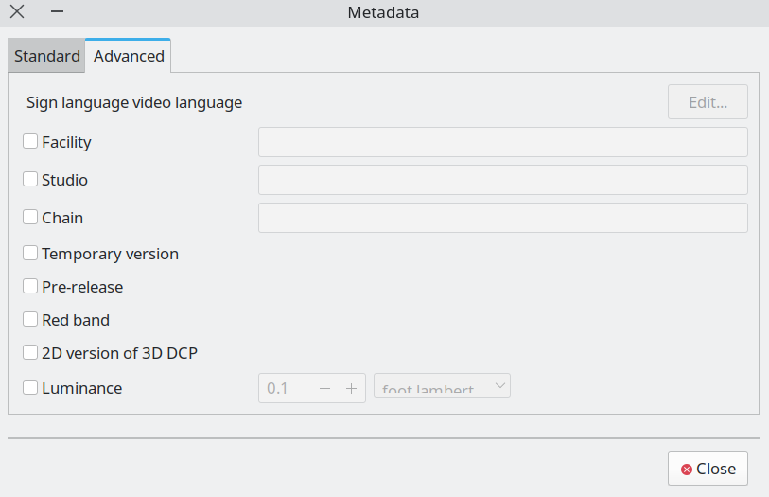Screen dimensions: 769x497
Task: Toggle the Pre-release checkbox
Action: pyautogui.click(x=31, y=287)
